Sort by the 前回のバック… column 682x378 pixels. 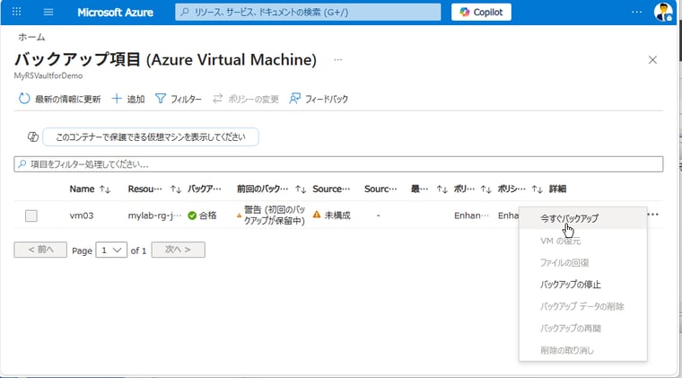tap(271, 189)
